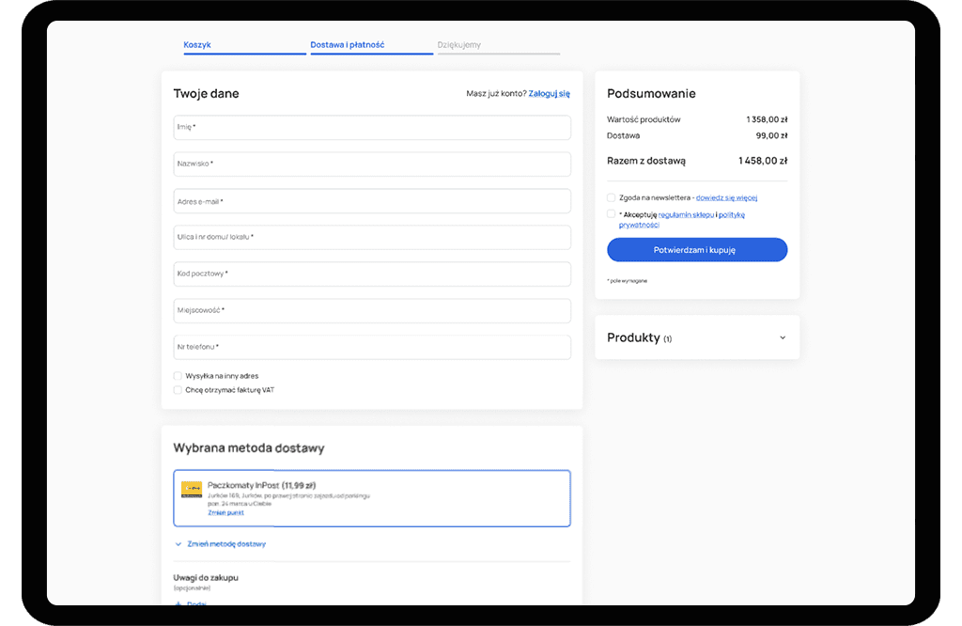
Task: Click the Razem z dostawą total 1 458,00 zł
Action: (763, 161)
